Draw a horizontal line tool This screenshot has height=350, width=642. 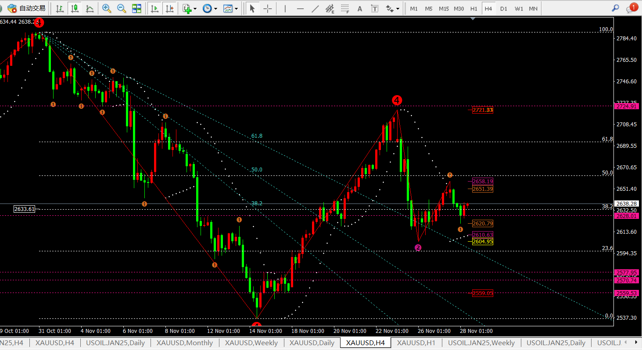(x=300, y=8)
